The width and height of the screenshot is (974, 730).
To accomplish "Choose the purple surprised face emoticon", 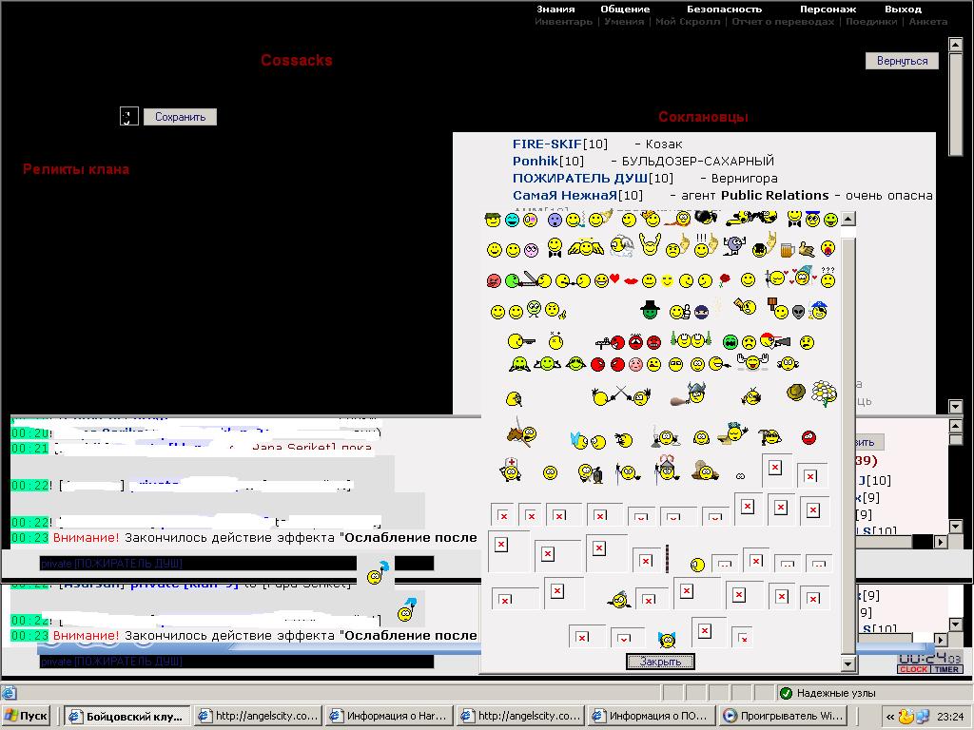I will click(555, 220).
